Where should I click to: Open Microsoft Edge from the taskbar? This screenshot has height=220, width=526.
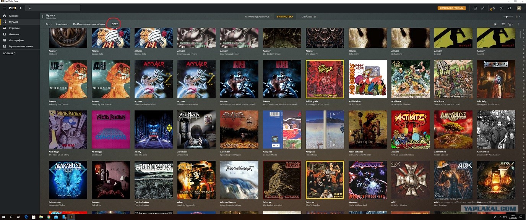pos(26,217)
